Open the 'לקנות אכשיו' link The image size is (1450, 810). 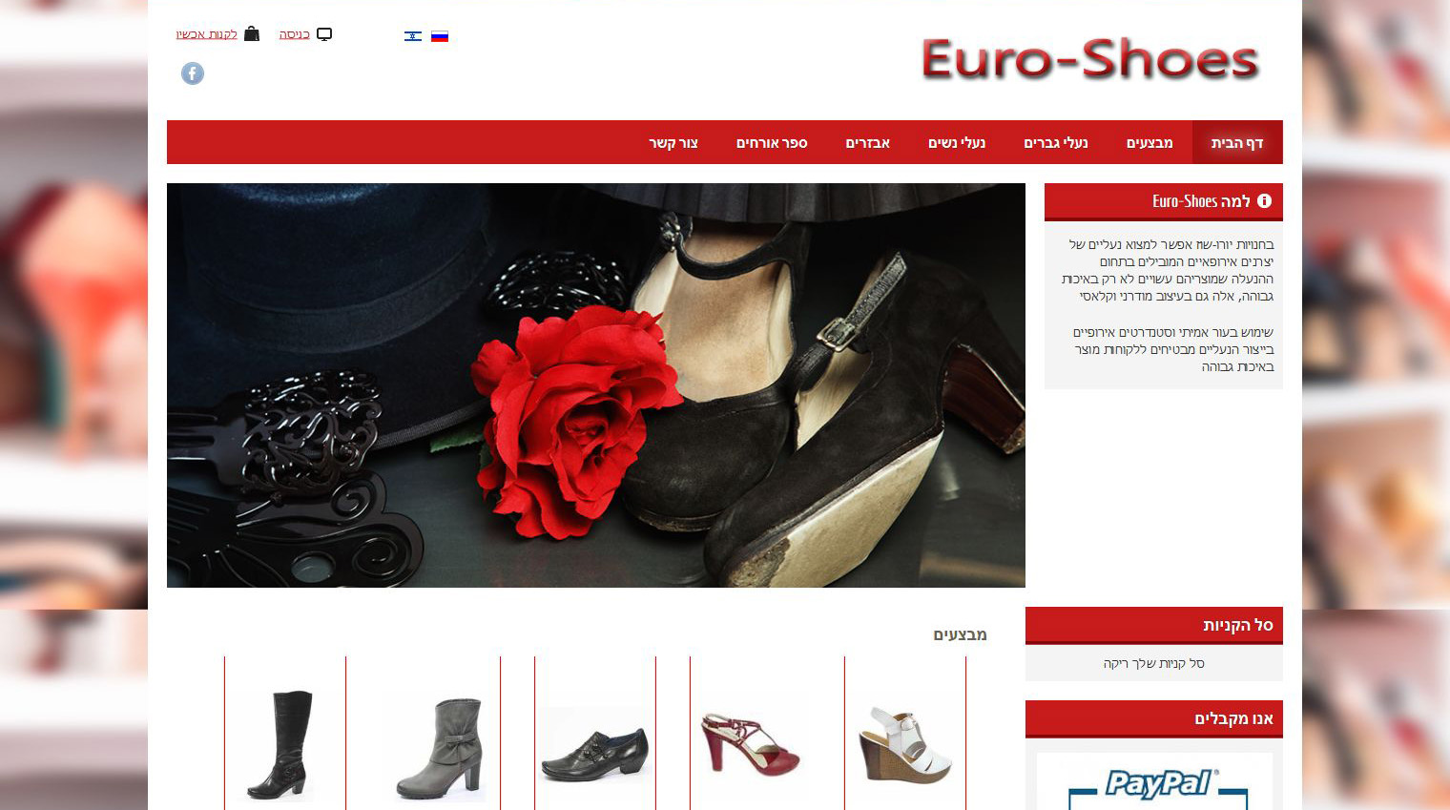point(207,34)
